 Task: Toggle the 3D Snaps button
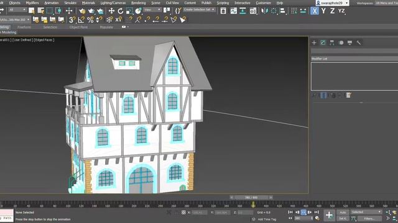pyautogui.click(x=72, y=19)
